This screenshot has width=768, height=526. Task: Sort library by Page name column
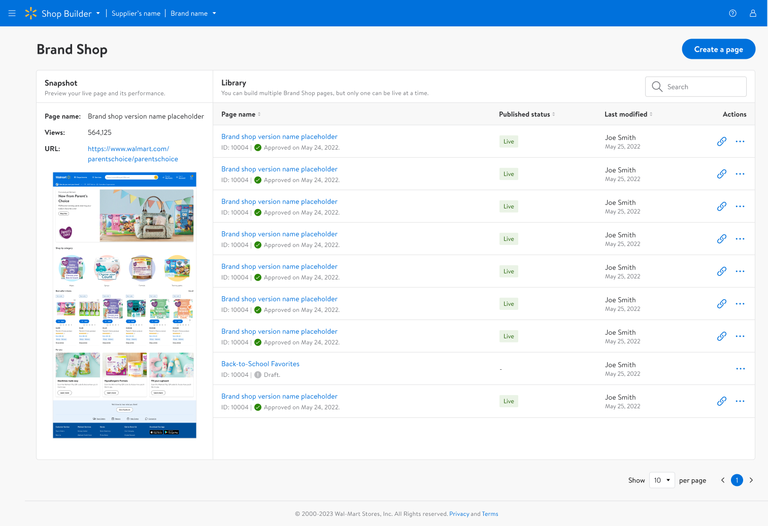coord(259,114)
